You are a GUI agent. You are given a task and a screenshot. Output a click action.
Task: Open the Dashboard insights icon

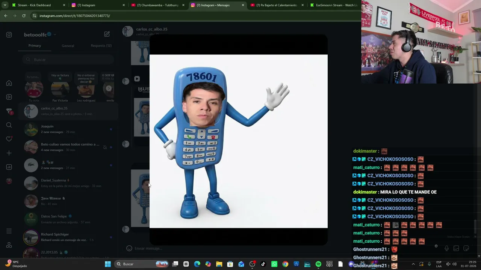tap(9, 167)
